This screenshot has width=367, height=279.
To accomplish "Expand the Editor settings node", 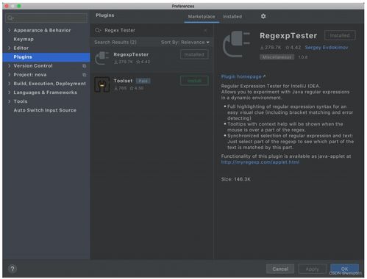I will (x=9, y=48).
